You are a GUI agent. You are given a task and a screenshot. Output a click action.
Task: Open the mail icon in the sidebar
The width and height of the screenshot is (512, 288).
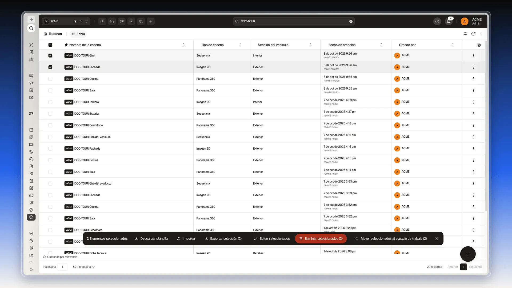pyautogui.click(x=31, y=98)
